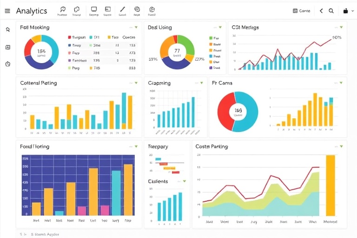Click the top icon in left sidebar
The height and width of the screenshot is (238, 357).
pos(7,30)
